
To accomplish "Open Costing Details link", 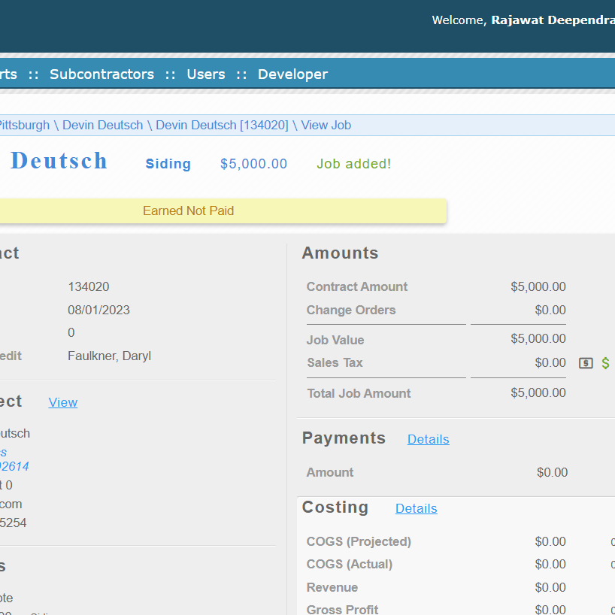I will point(416,509).
